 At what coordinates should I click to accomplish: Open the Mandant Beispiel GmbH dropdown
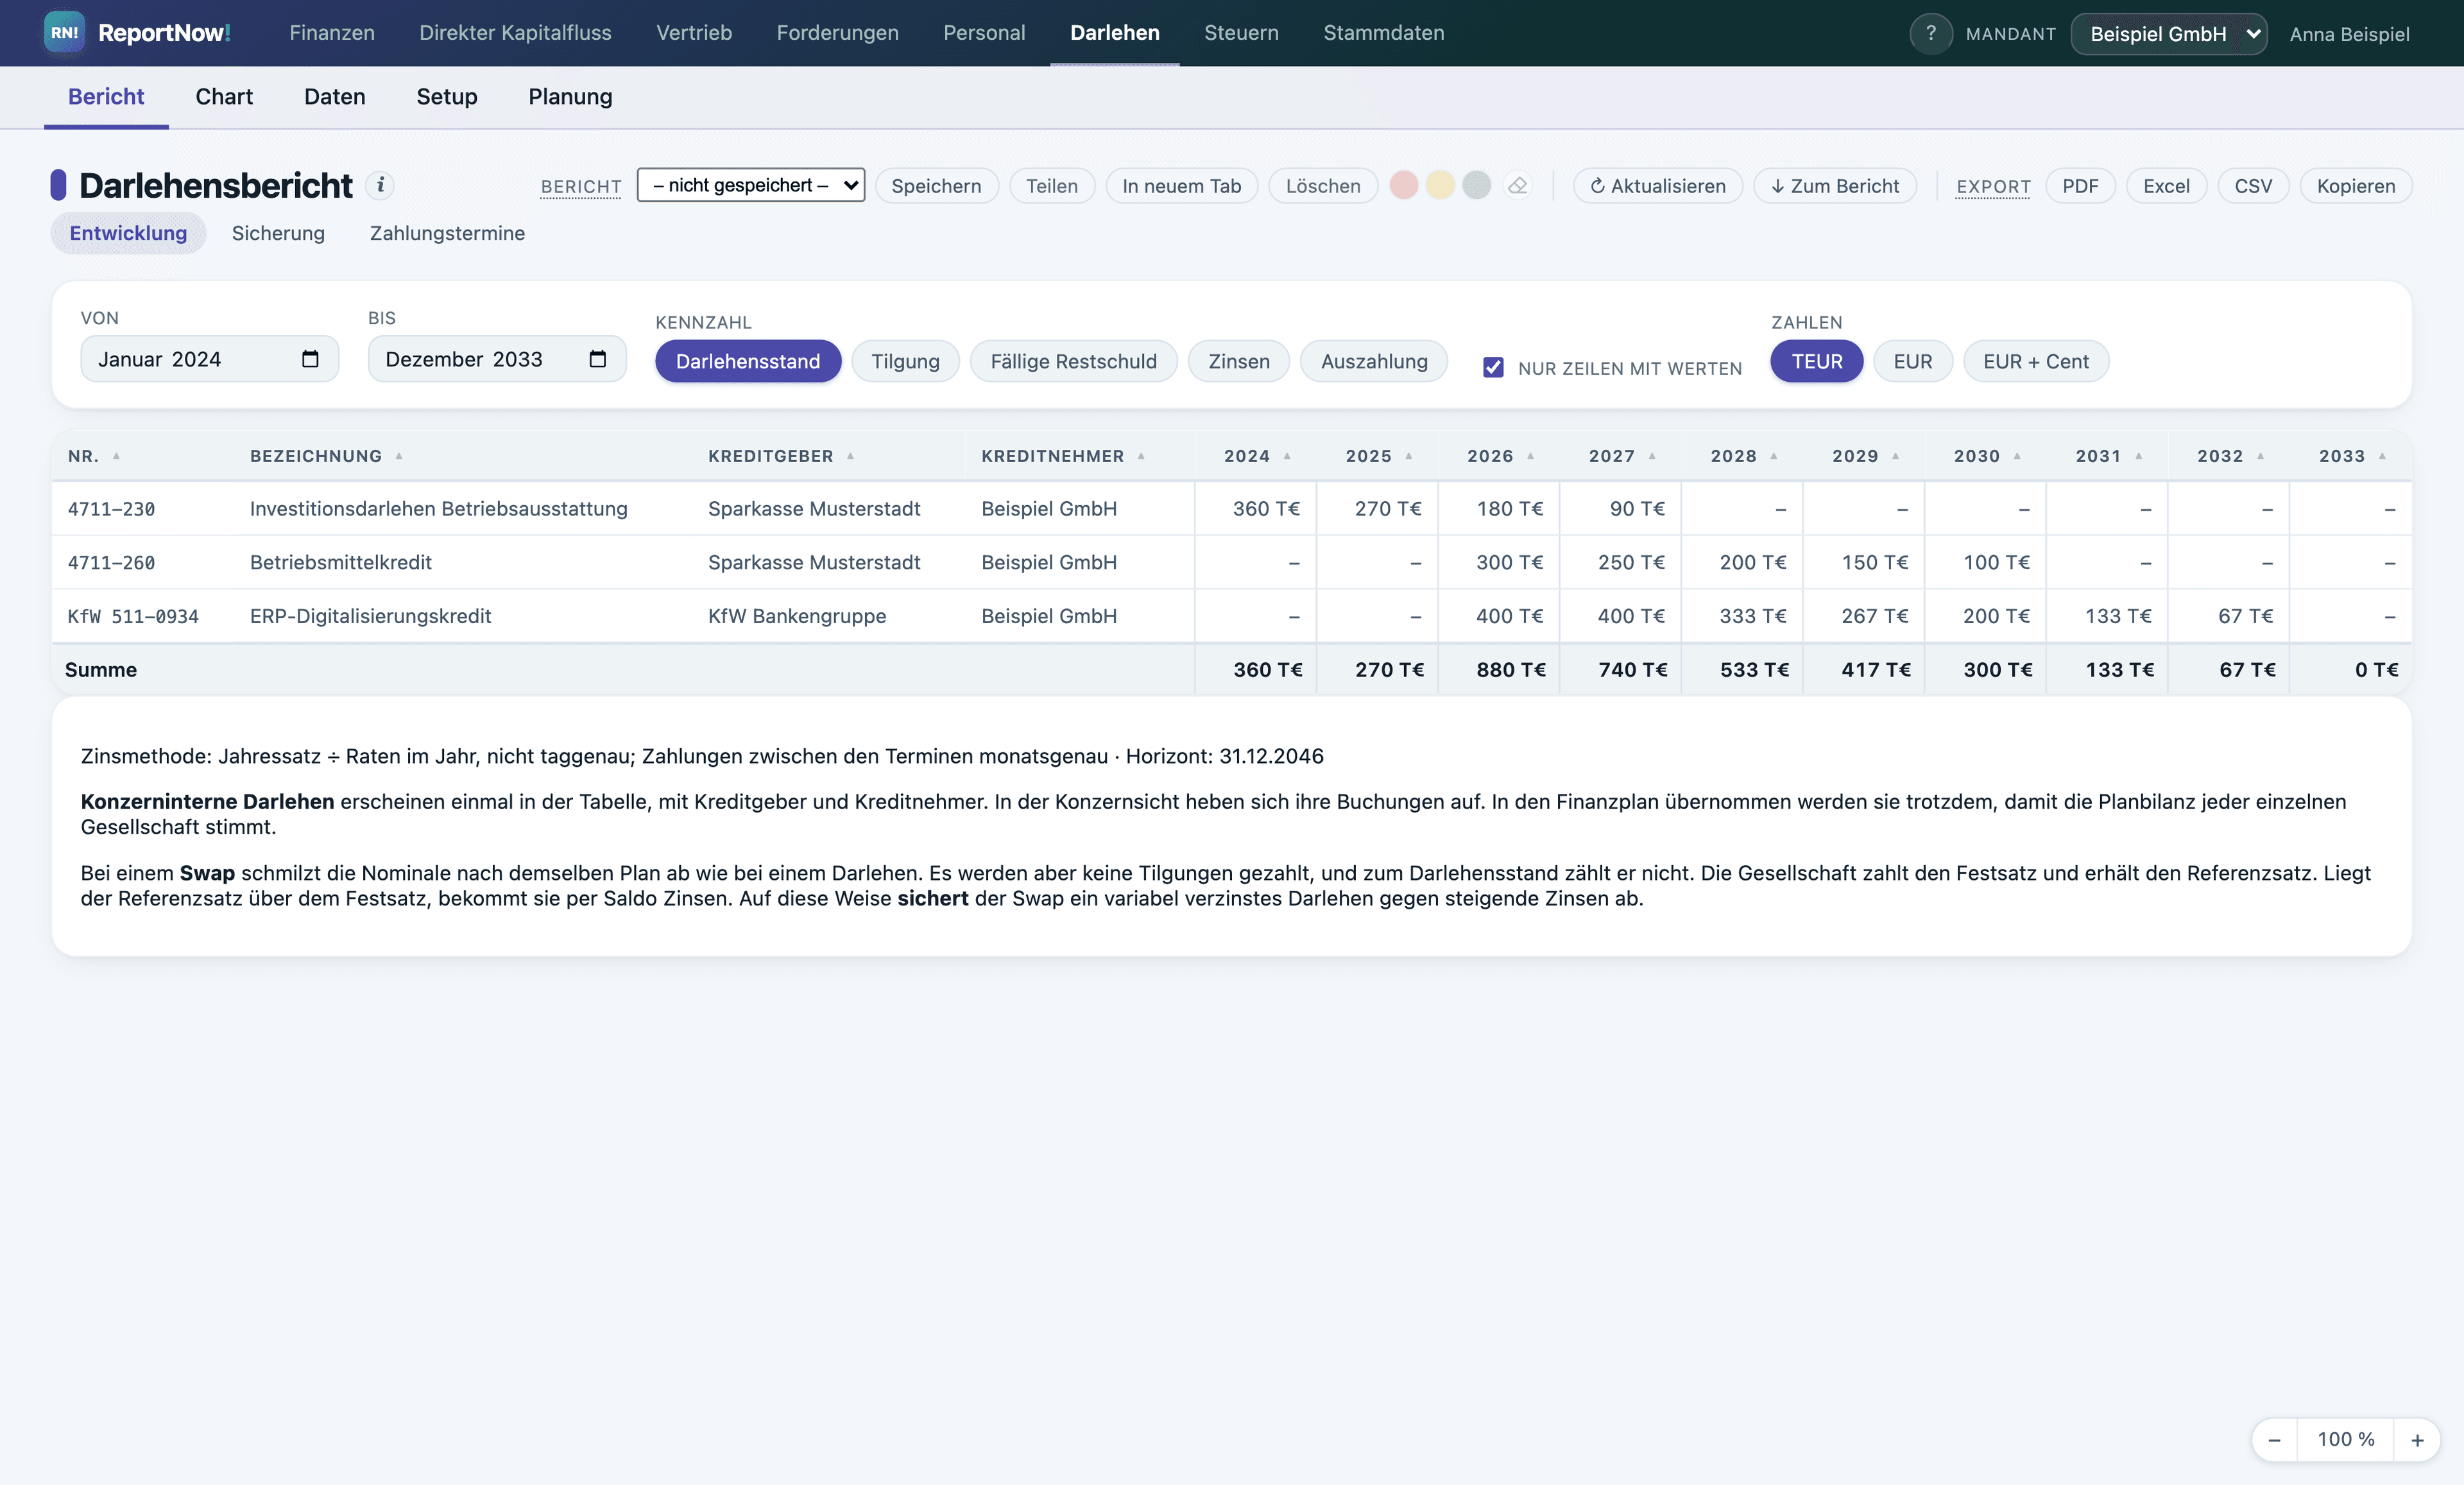click(x=2168, y=34)
